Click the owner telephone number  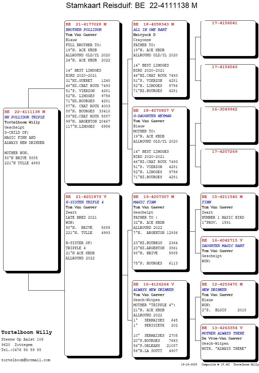point(21,350)
